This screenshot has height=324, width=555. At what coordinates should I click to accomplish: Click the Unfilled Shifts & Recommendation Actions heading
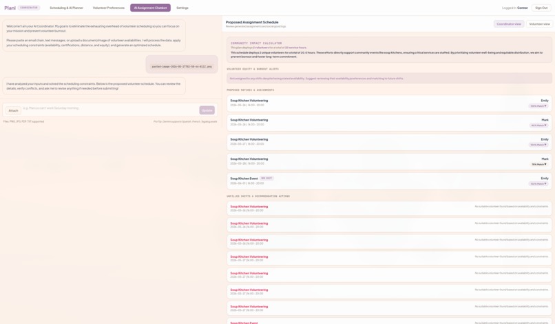coord(258,196)
